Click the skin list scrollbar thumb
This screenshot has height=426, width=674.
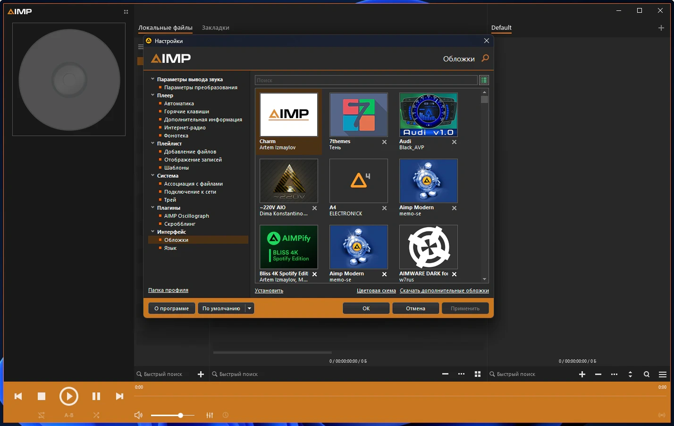click(x=484, y=99)
